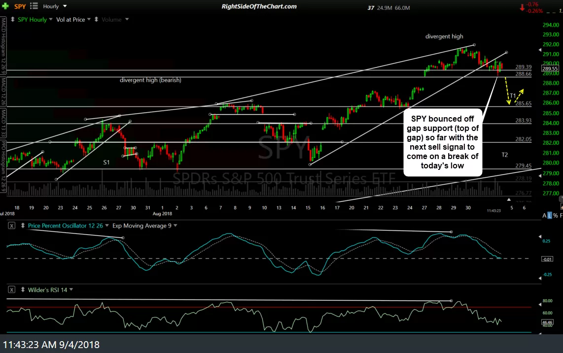563x353 pixels.
Task: Expand the Vol at Price dropdown
Action: point(89,19)
